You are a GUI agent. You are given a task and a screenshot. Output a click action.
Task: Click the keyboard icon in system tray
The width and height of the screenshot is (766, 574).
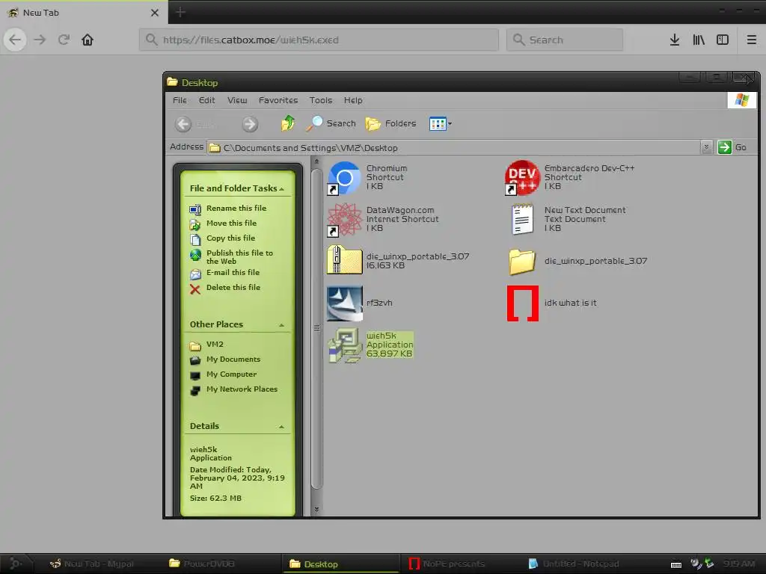tap(676, 565)
